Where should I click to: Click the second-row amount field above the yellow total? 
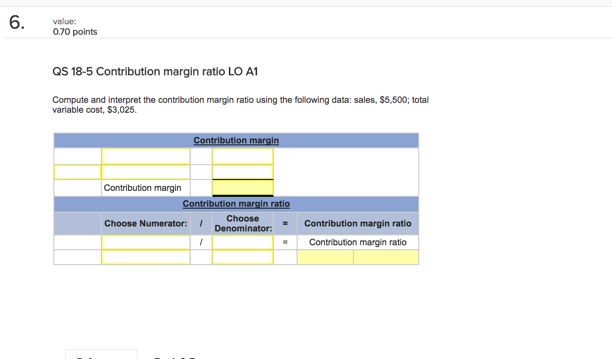(243, 172)
